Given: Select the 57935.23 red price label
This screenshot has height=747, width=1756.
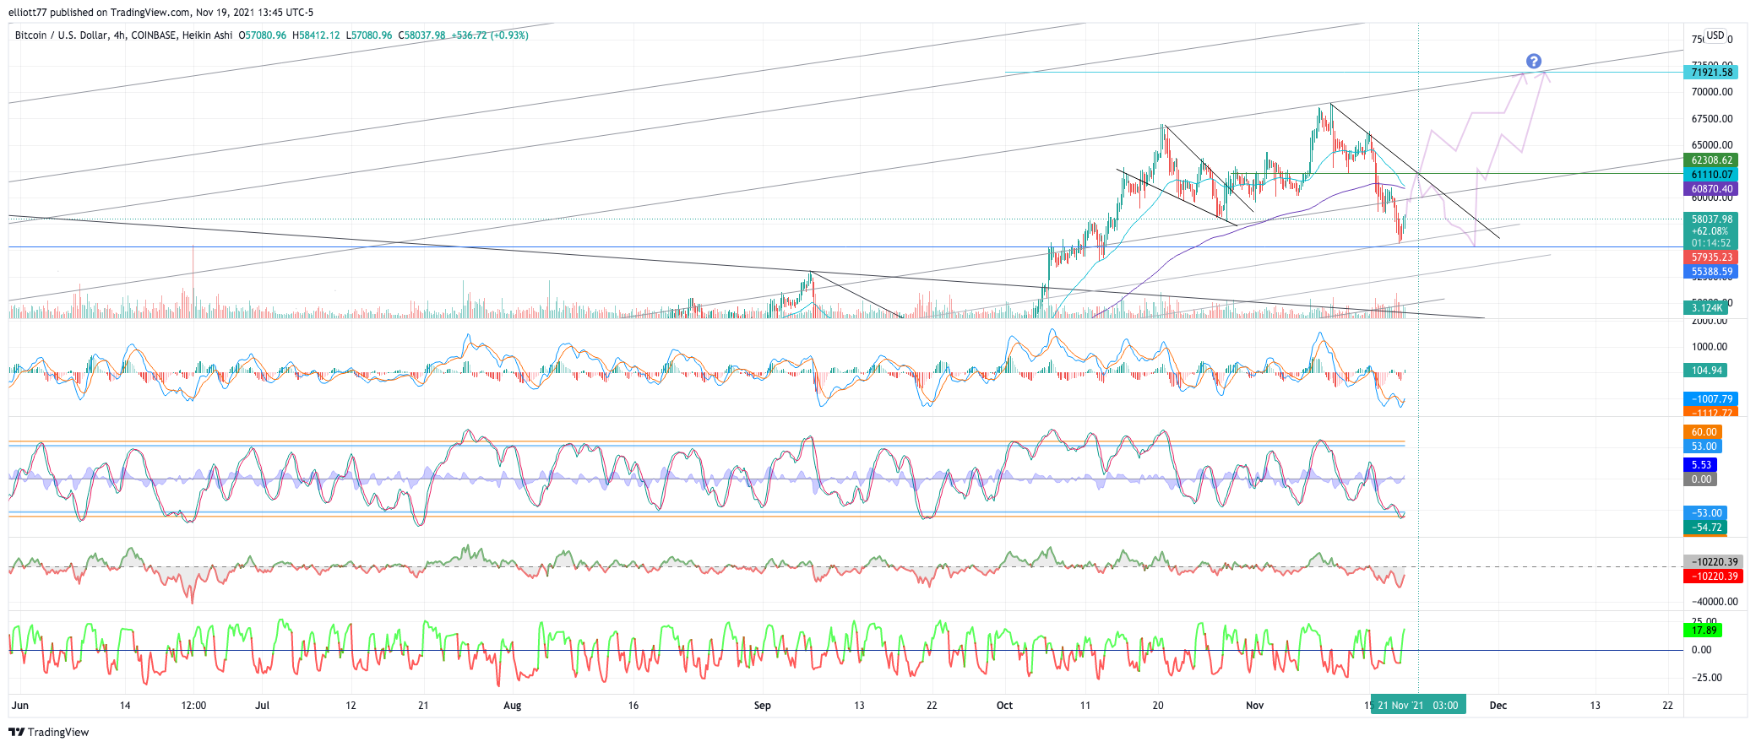Looking at the screenshot, I should 1711,257.
